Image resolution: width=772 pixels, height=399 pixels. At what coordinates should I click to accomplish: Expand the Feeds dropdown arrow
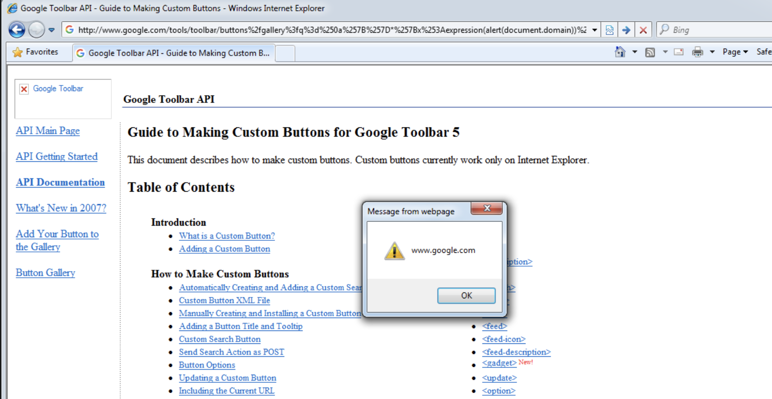tap(665, 52)
